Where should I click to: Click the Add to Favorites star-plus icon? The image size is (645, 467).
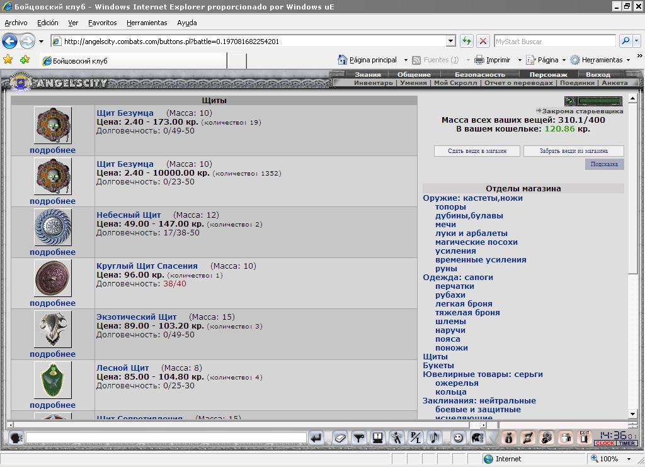[x=25, y=60]
